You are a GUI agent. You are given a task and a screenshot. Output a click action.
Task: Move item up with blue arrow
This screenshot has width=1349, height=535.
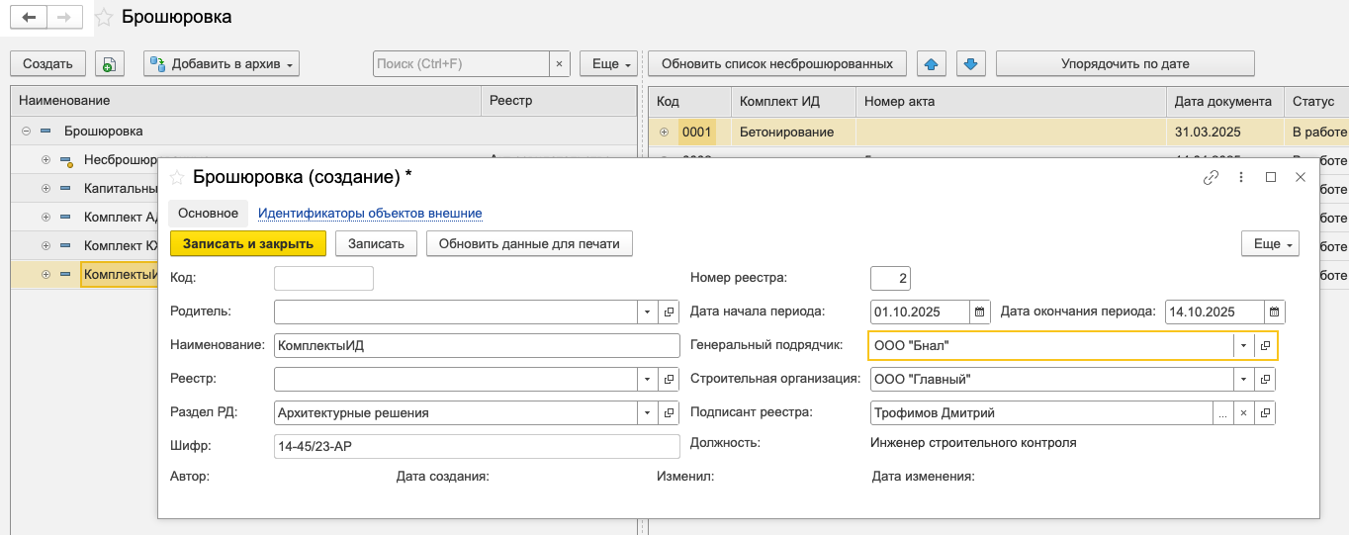(x=931, y=64)
